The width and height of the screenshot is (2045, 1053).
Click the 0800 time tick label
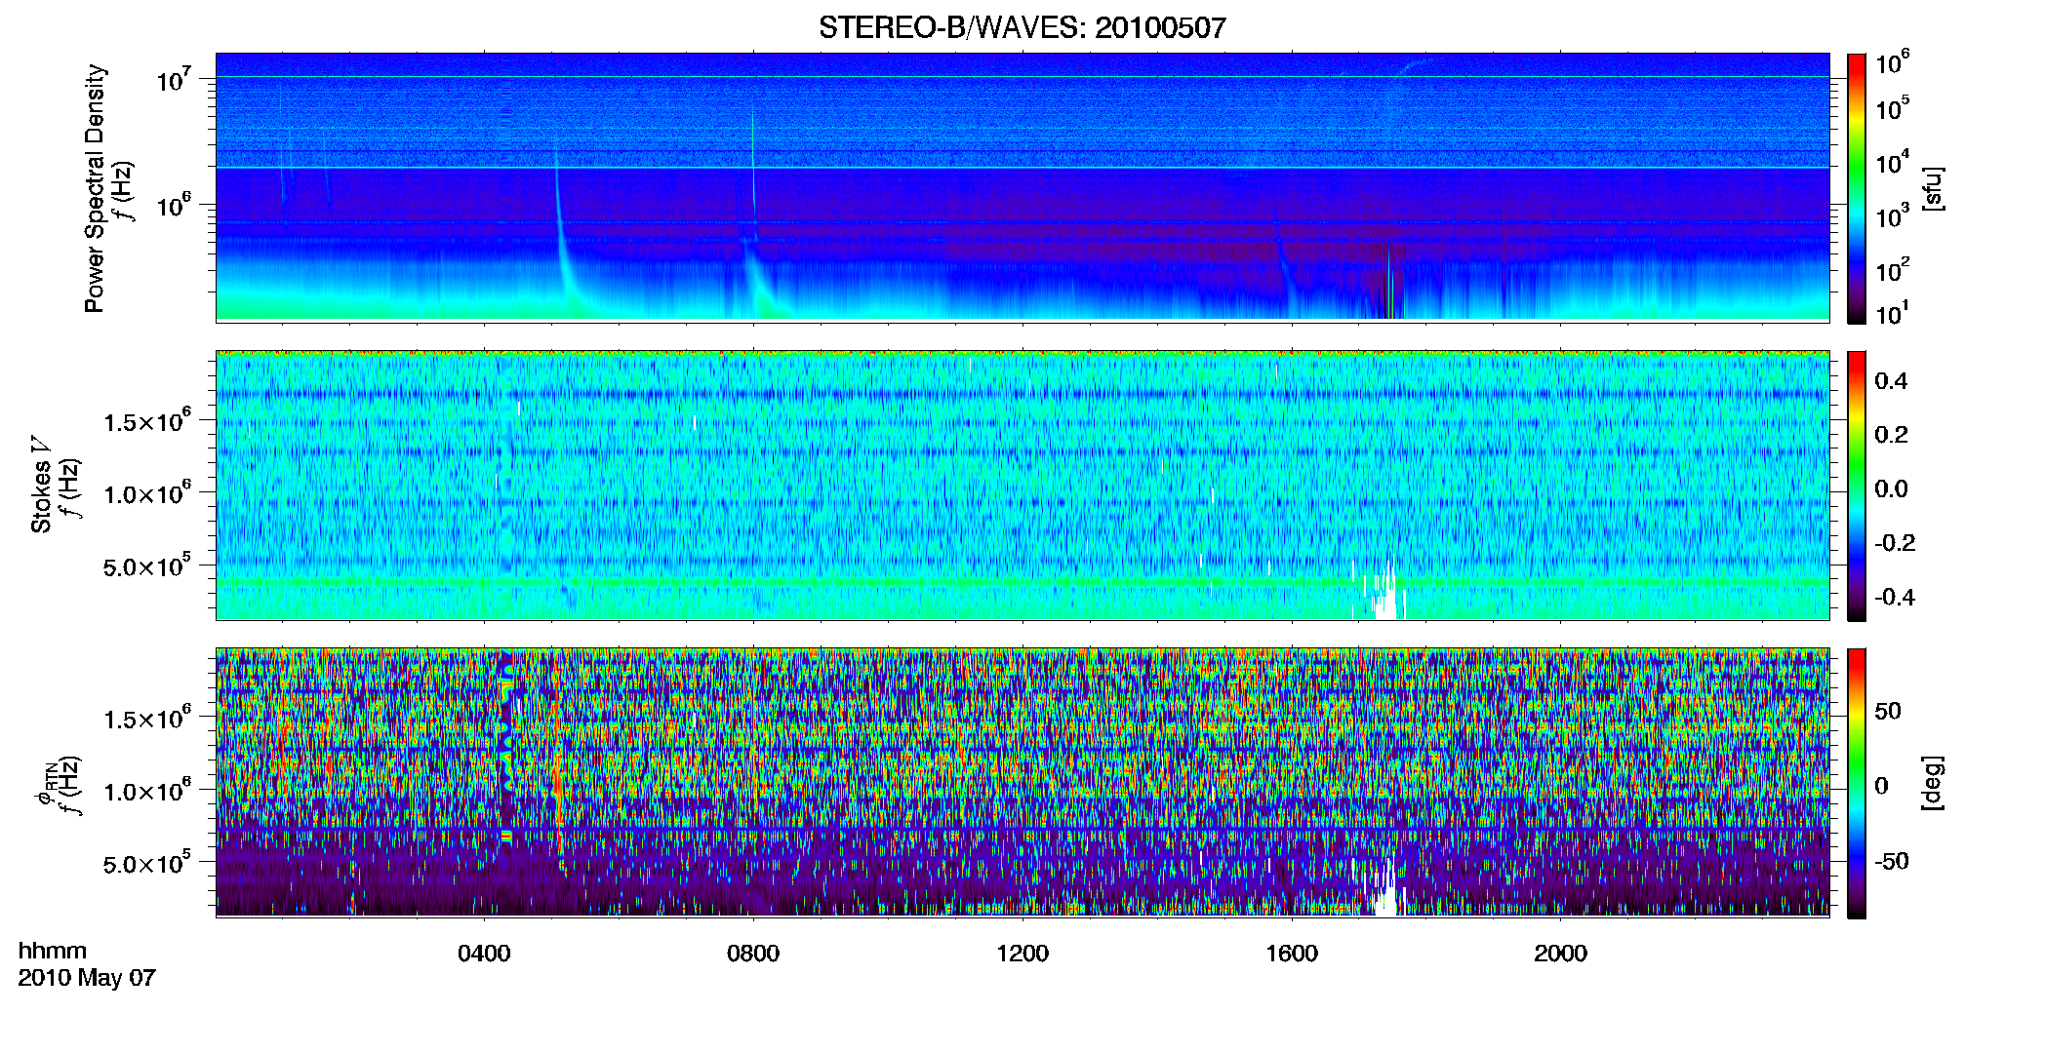[753, 953]
